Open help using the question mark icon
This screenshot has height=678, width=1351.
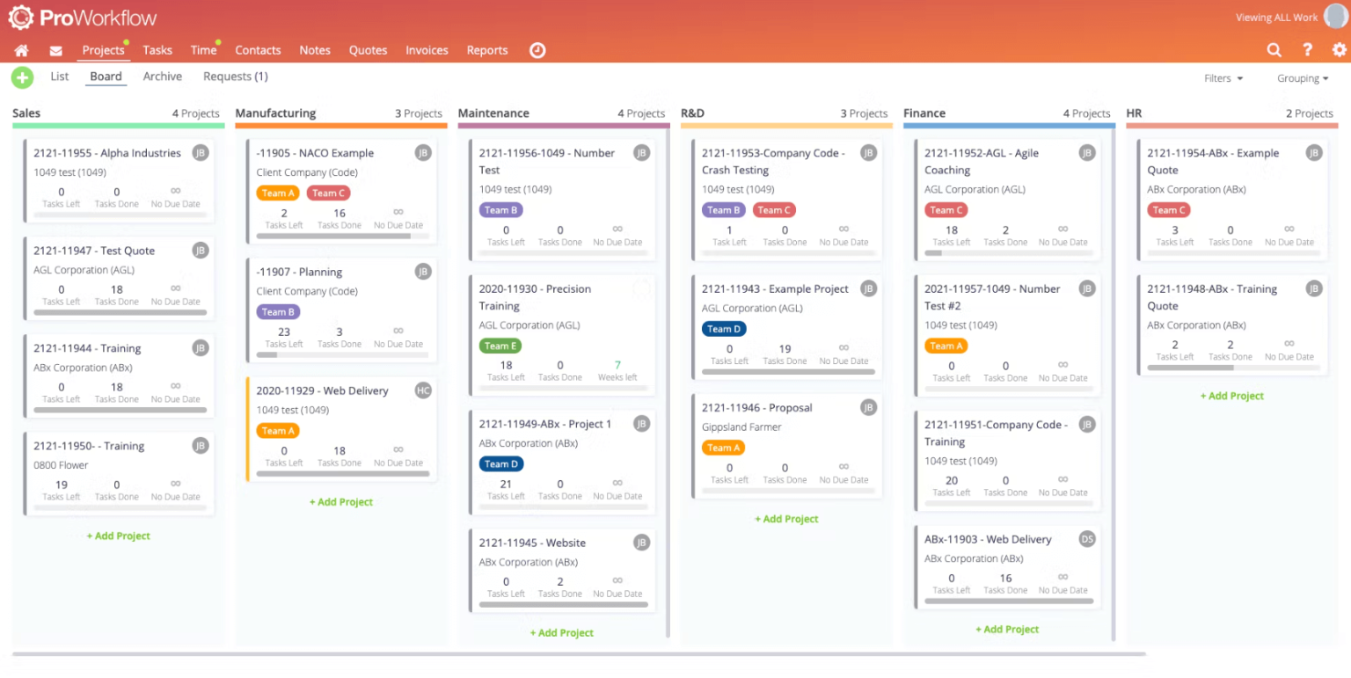tap(1307, 50)
